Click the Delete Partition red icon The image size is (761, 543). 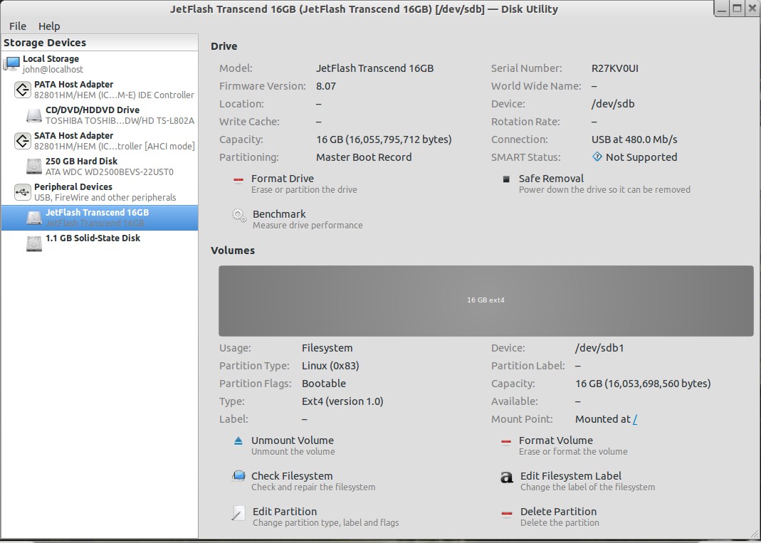click(x=506, y=513)
